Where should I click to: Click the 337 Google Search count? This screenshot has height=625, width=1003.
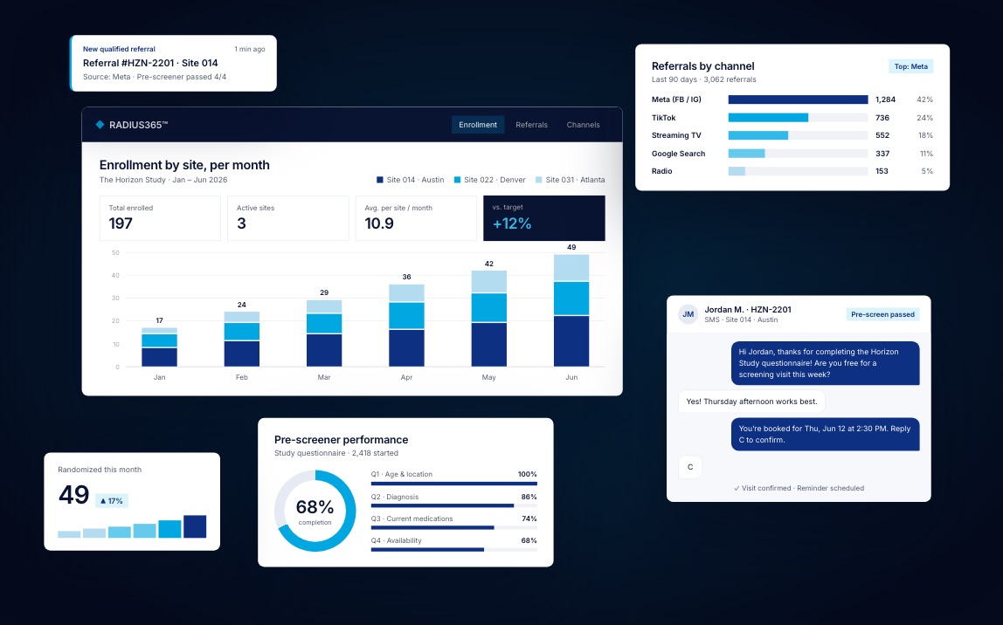pos(882,154)
